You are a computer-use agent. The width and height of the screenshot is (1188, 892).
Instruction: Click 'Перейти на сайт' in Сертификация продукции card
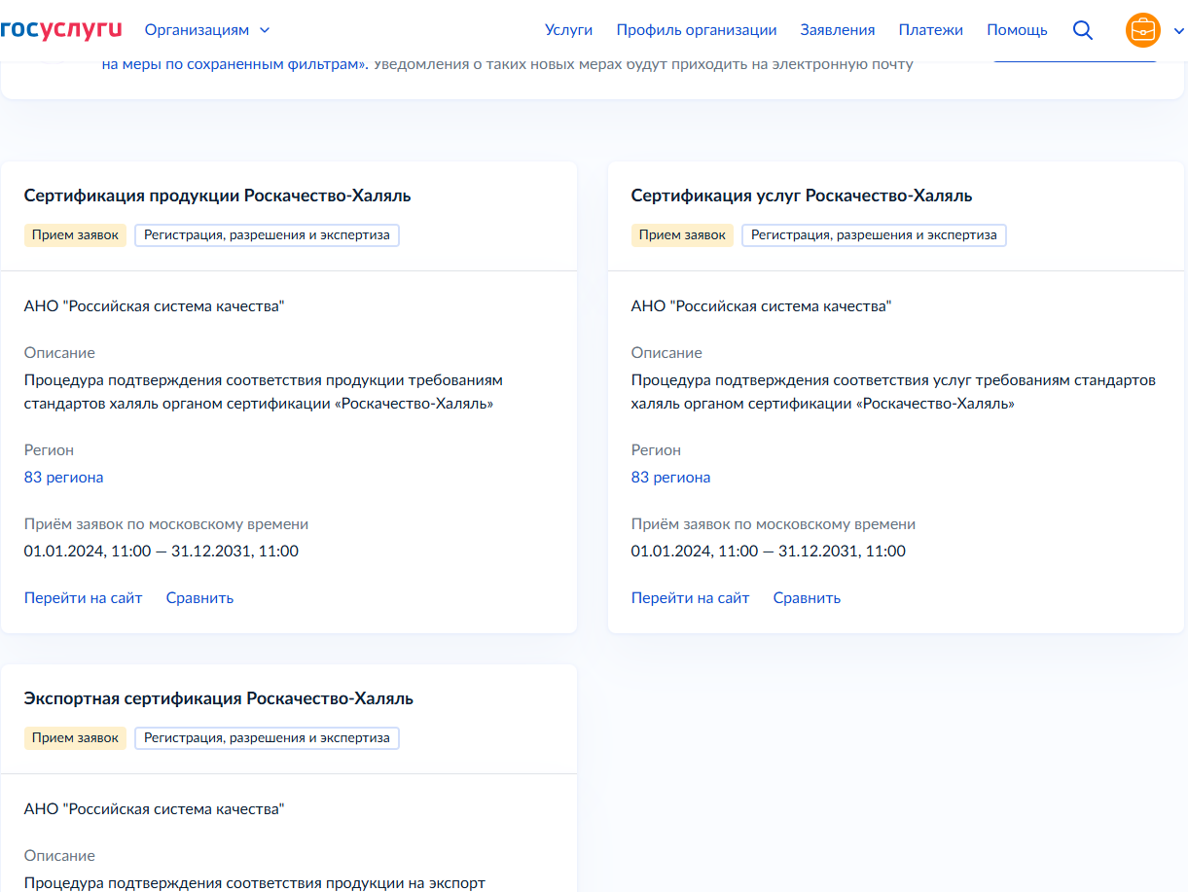(x=83, y=598)
